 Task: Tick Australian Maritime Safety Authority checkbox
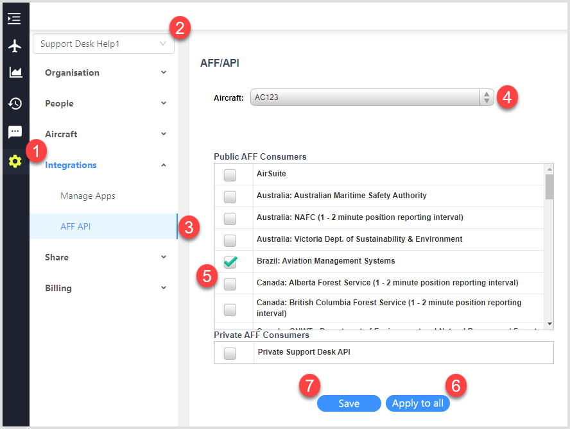(x=230, y=196)
